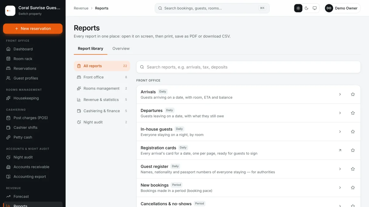Focus the global bookings search field
Image resolution: width=369 pixels, height=207 pixels.
(212, 8)
